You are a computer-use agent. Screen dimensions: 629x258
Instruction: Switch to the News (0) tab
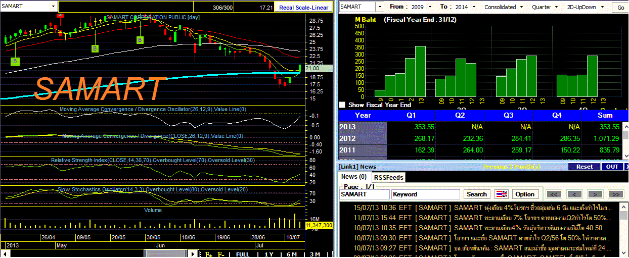354,177
